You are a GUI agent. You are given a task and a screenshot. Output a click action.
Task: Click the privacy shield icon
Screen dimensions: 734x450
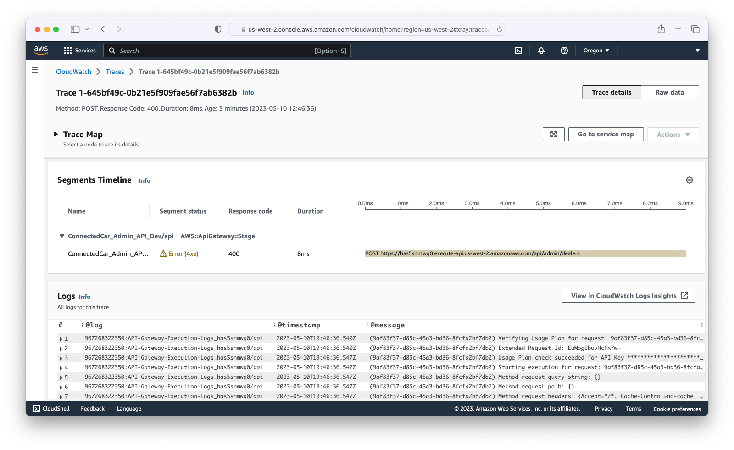coord(218,29)
